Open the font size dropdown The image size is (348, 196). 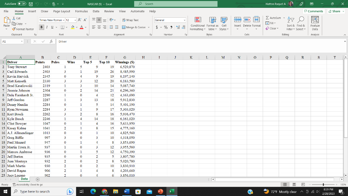(75, 20)
